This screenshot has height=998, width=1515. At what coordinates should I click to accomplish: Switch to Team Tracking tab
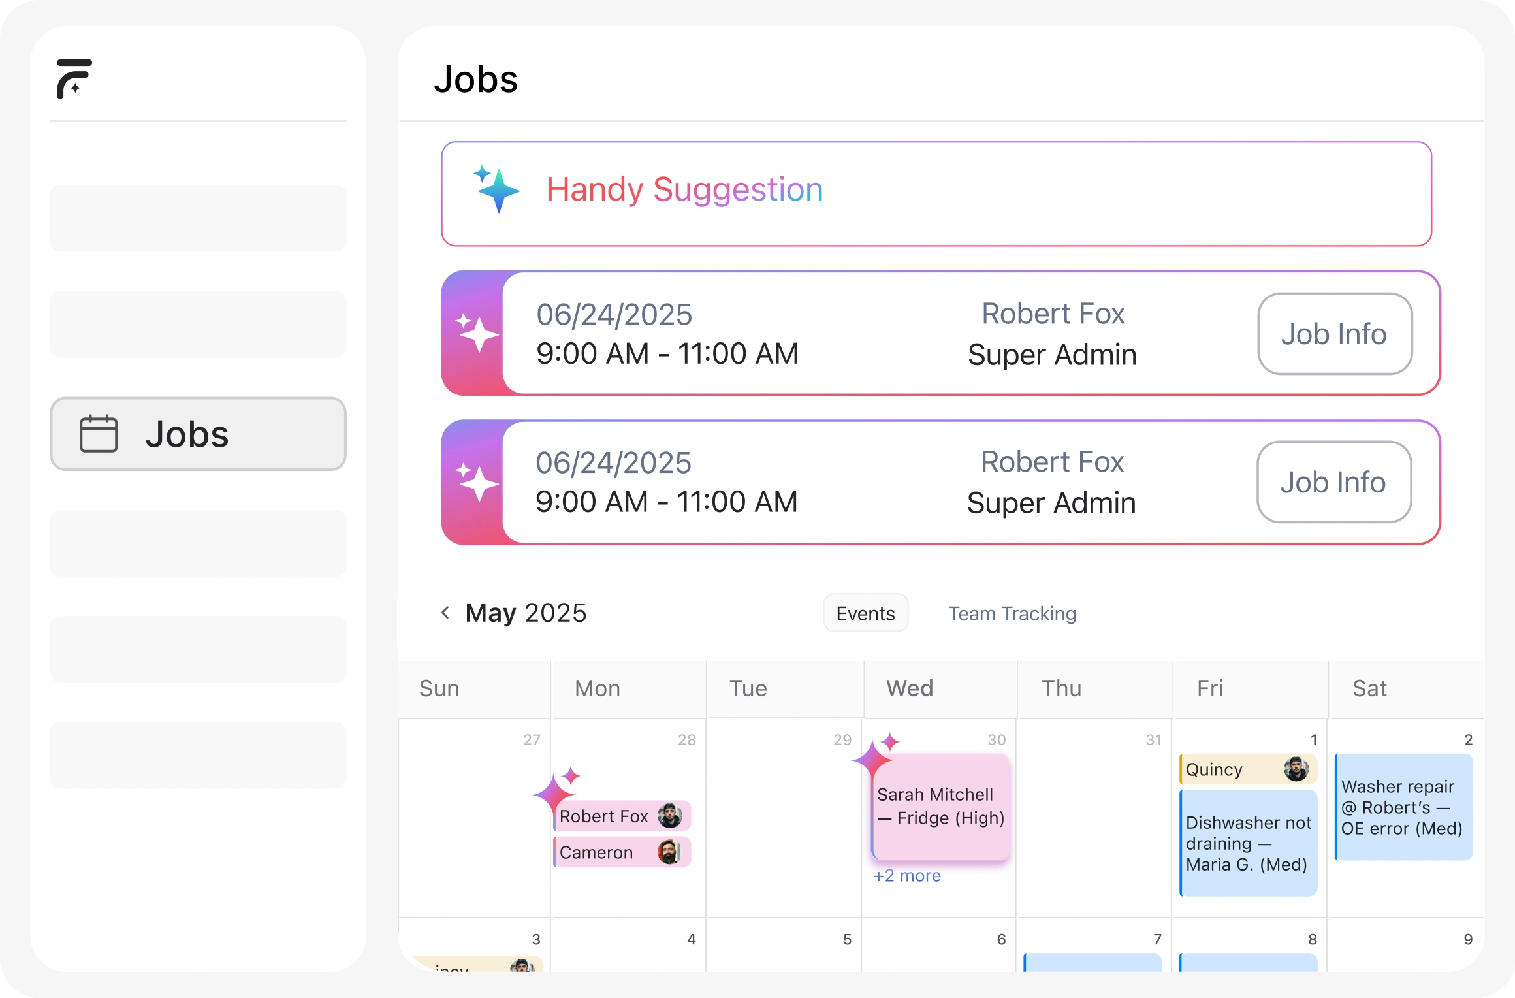1012,613
